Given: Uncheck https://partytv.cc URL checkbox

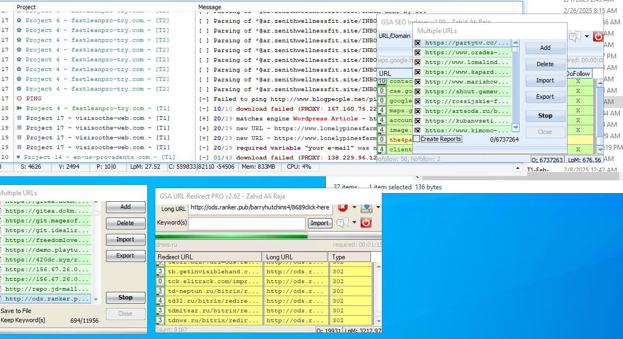Looking at the screenshot, I should pos(418,43).
